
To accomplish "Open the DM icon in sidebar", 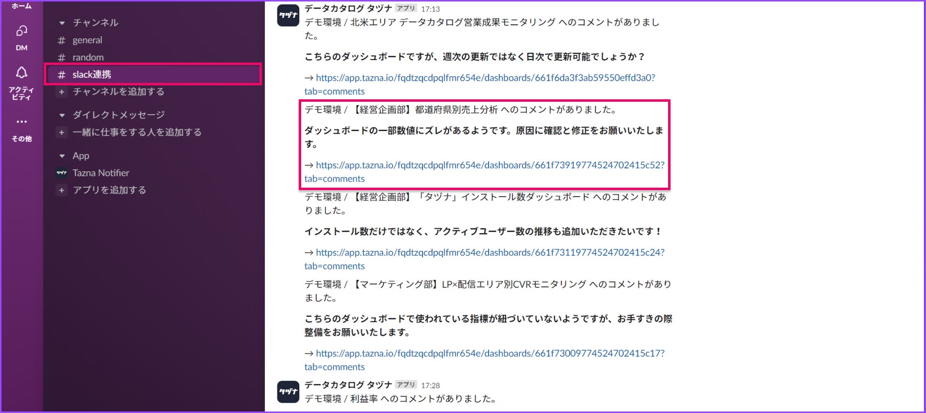I will coord(21,31).
